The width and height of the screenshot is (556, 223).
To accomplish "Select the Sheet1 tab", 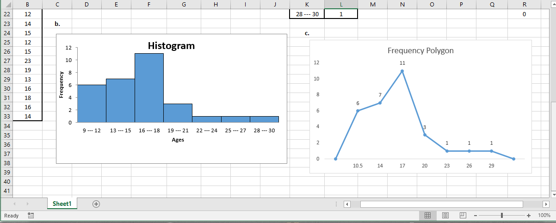I will (x=62, y=204).
